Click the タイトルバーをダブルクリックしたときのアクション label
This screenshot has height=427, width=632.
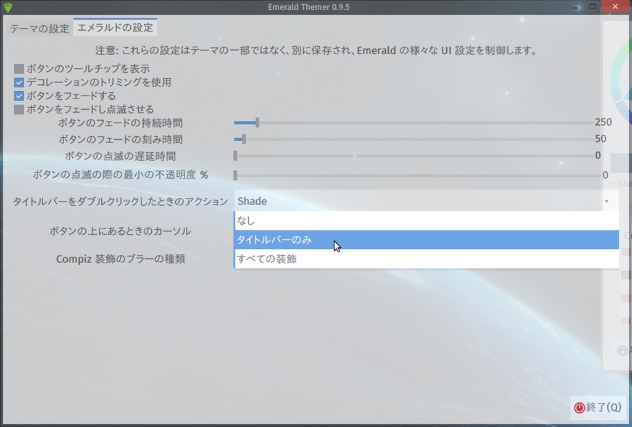click(120, 201)
